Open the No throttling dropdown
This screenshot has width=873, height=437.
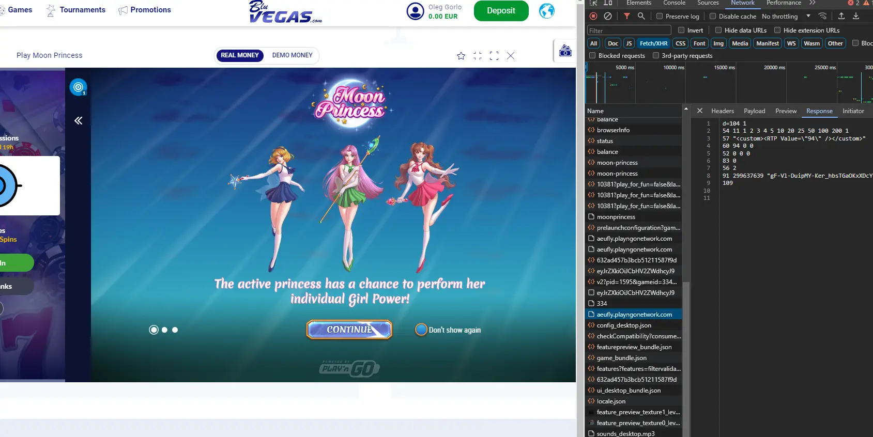point(786,17)
